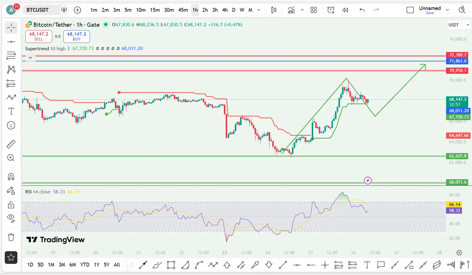472x275 pixels.
Task: Grab the favorites toolbar drag handle
Action: tap(132, 265)
